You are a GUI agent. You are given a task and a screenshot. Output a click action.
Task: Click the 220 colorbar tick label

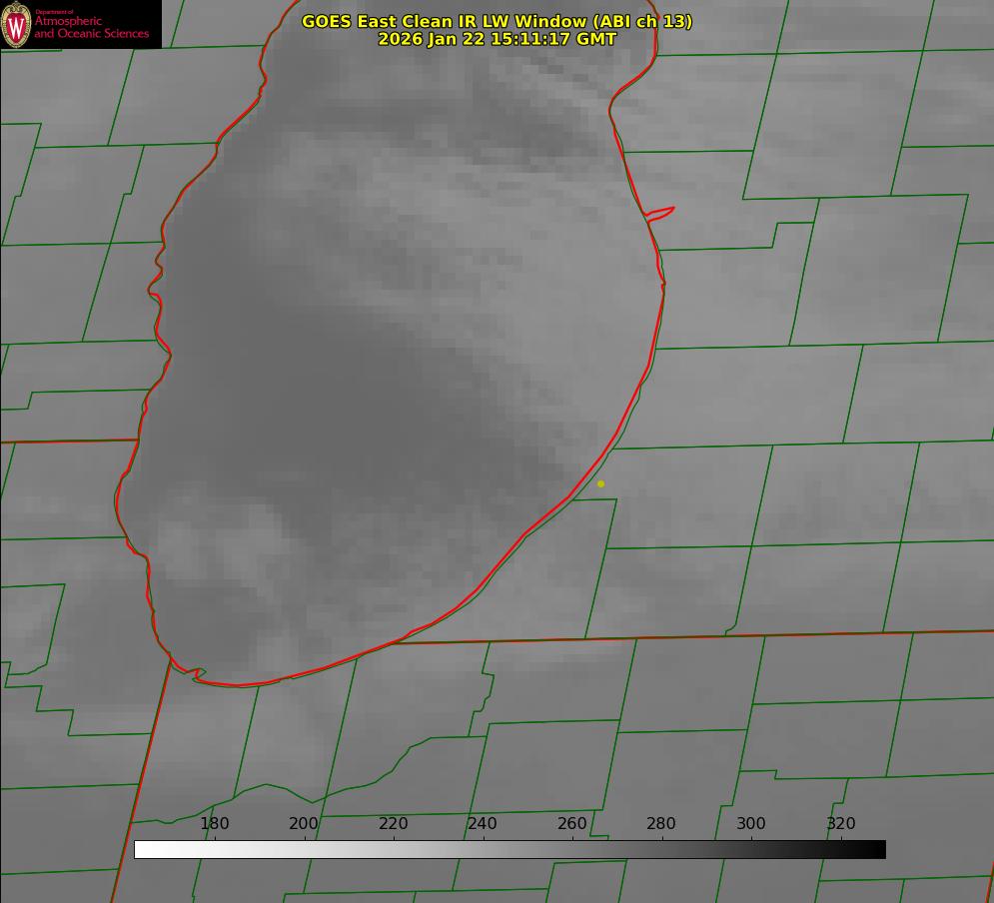click(x=393, y=824)
